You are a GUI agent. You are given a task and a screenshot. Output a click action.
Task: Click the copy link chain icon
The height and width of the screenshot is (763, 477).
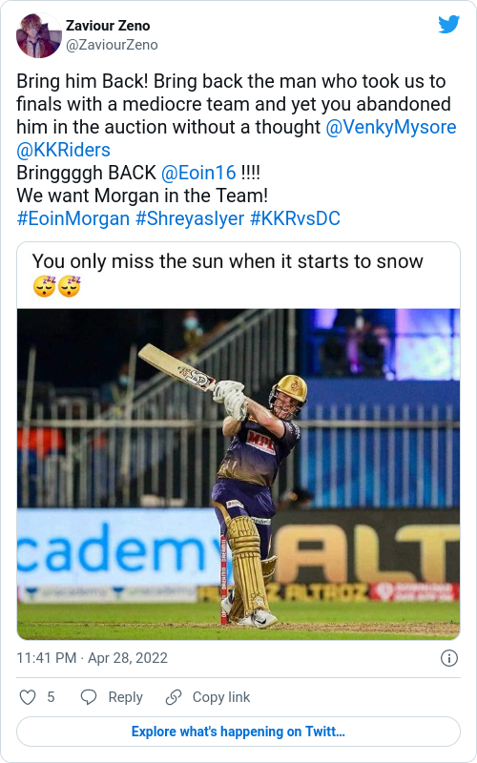174,697
